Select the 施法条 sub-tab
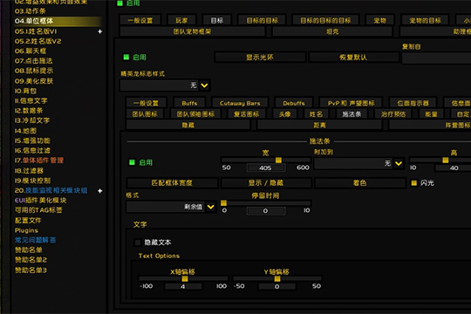Image resolution: width=471 pixels, height=314 pixels. [352, 114]
